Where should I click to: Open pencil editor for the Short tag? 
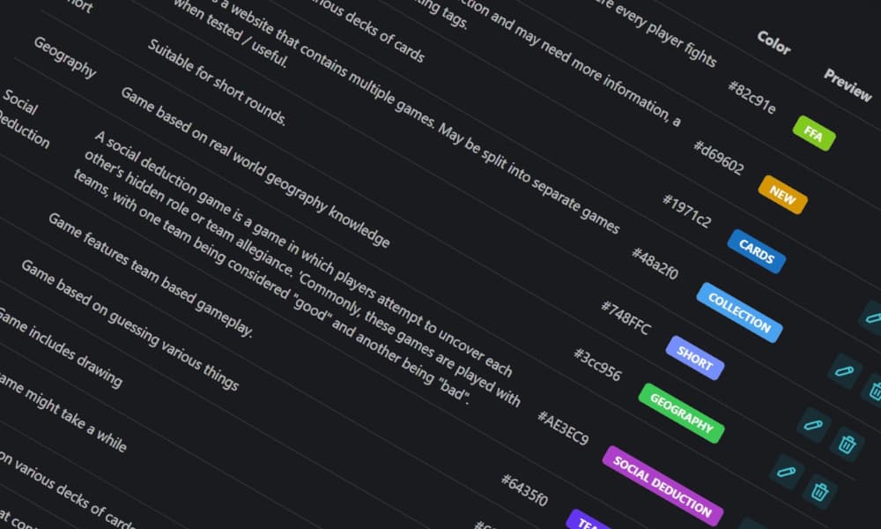coord(813,424)
